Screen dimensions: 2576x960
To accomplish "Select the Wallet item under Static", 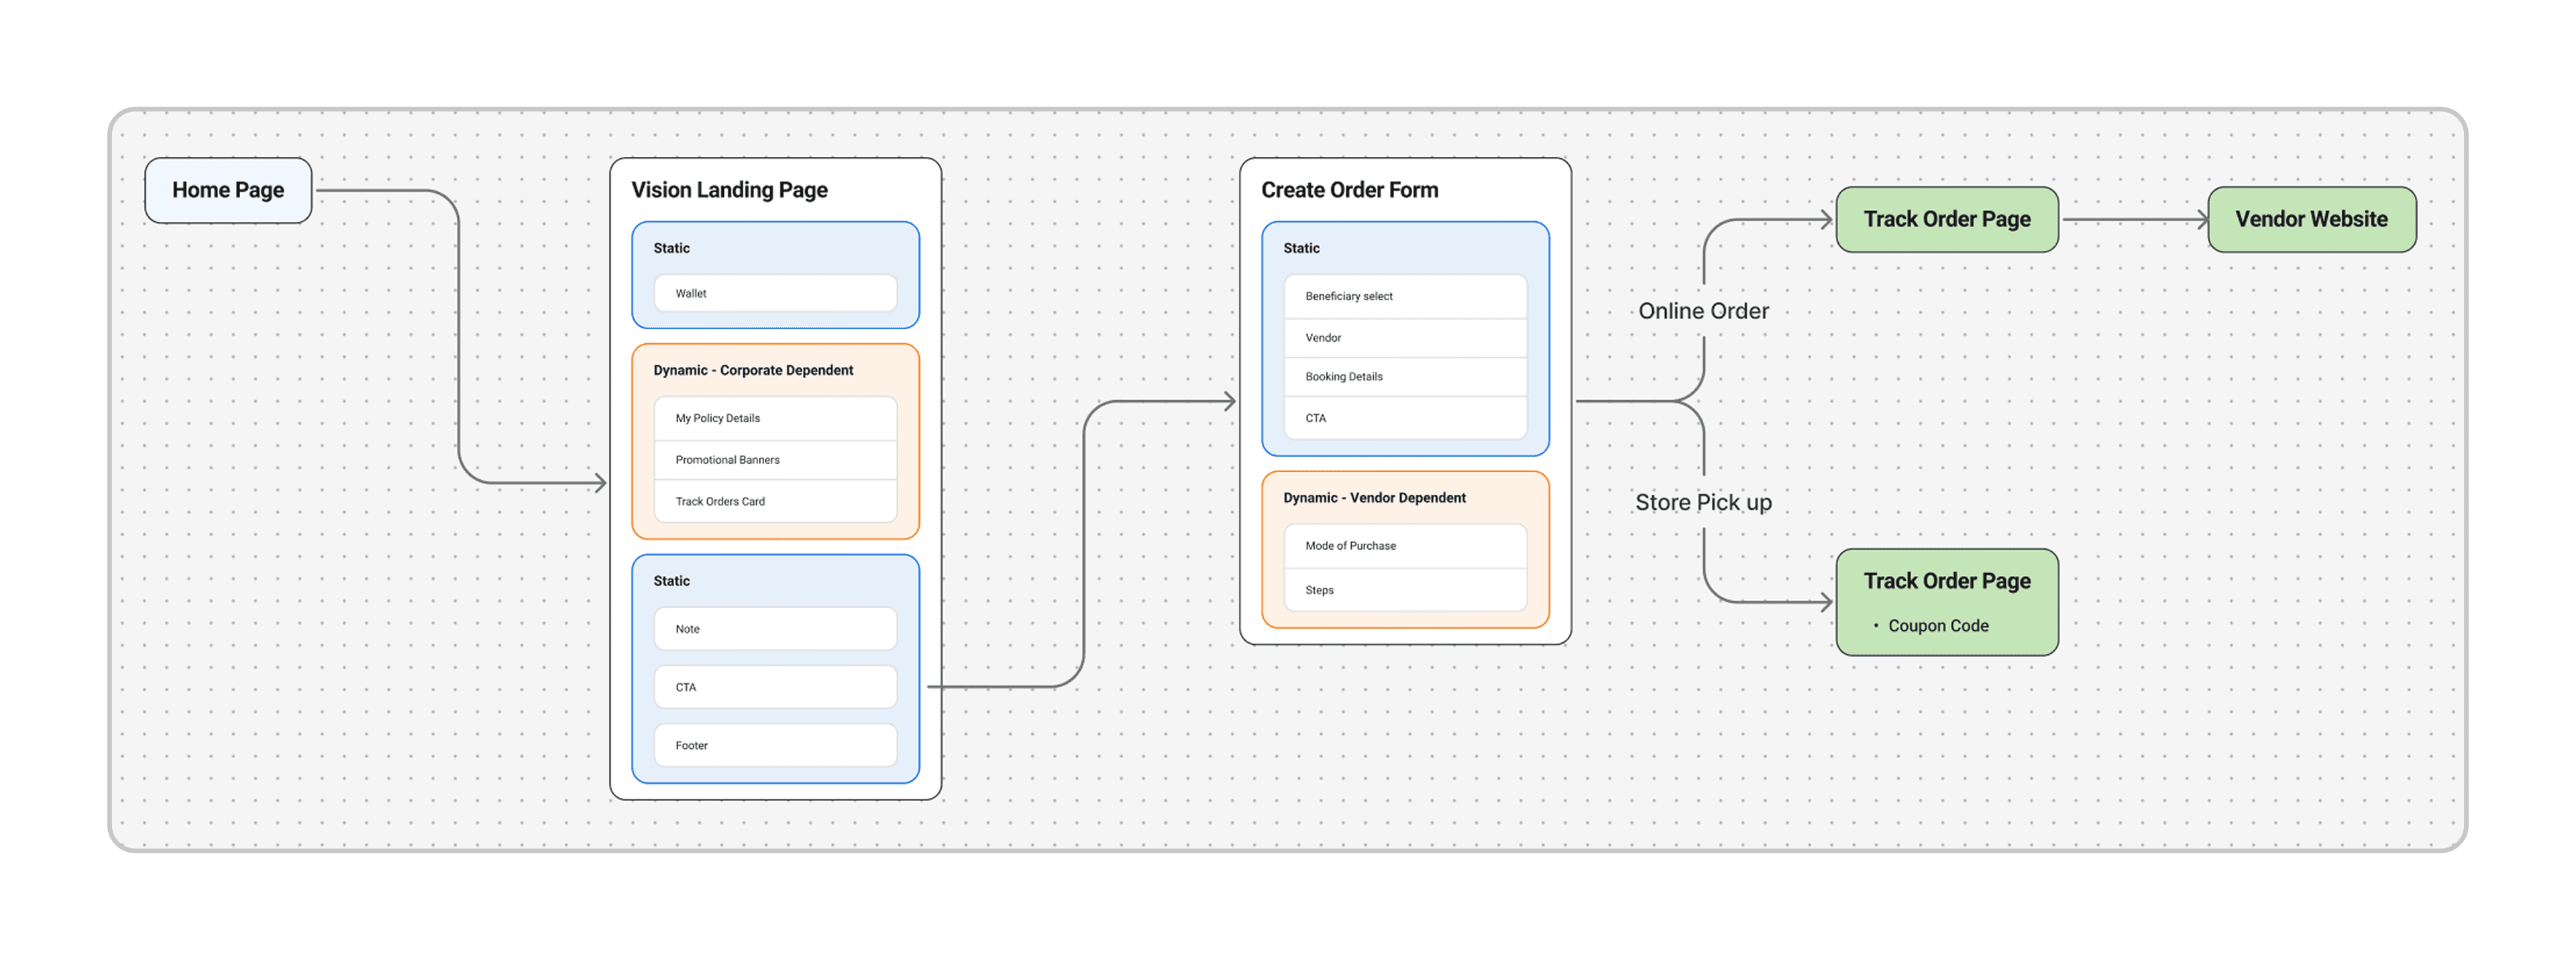I will click(x=775, y=294).
